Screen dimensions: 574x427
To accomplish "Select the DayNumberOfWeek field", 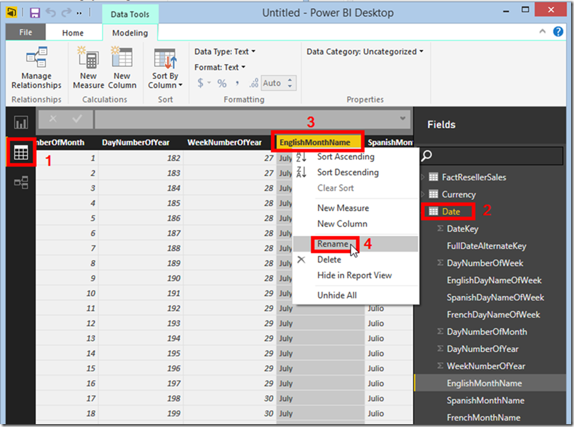I will coord(485,263).
